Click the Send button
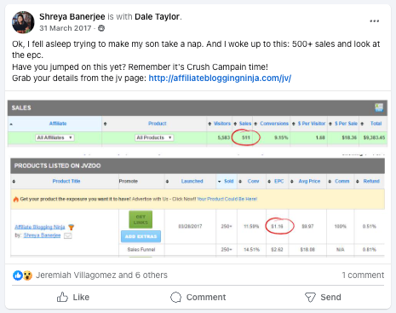396x313 pixels. pos(323,297)
